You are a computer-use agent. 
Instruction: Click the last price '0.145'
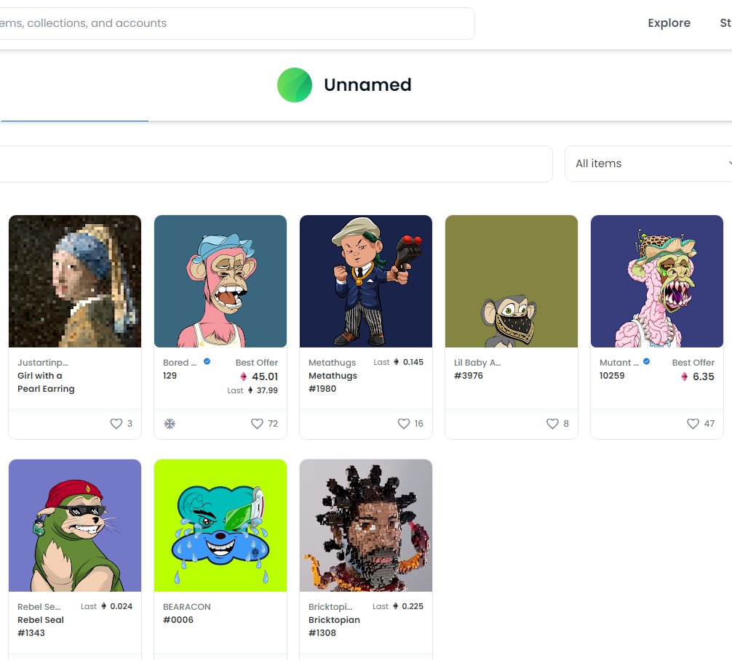point(413,362)
